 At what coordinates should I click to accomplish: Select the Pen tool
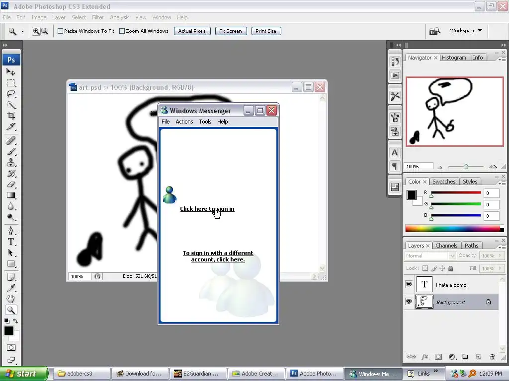pos(11,231)
